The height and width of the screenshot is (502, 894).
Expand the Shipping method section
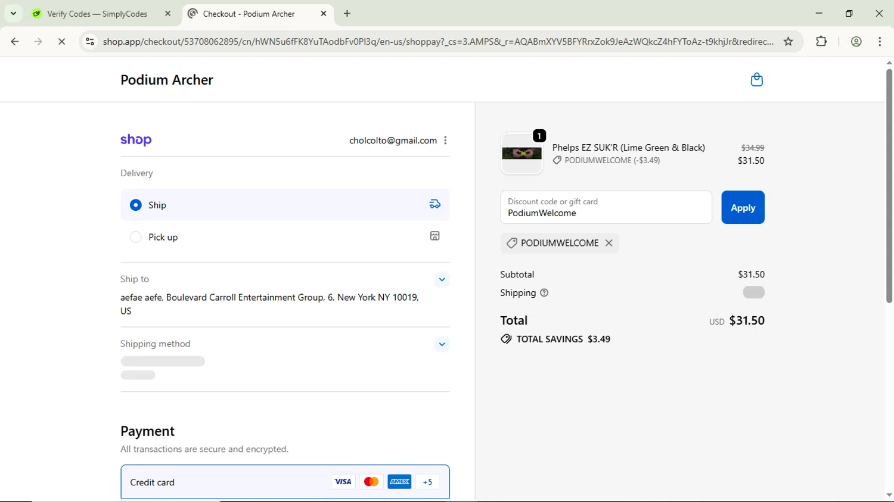click(442, 344)
